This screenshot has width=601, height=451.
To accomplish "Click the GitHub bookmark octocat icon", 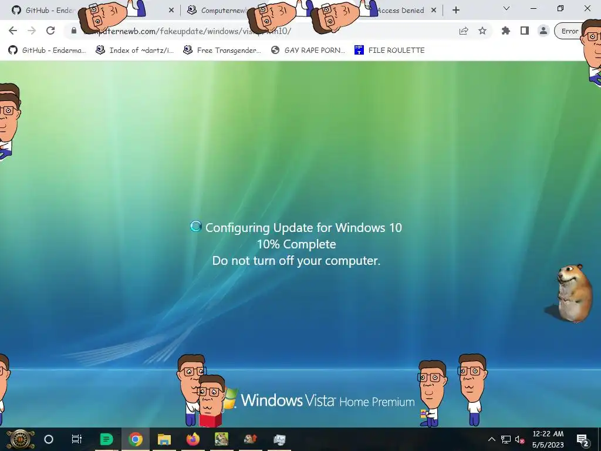I will point(13,51).
